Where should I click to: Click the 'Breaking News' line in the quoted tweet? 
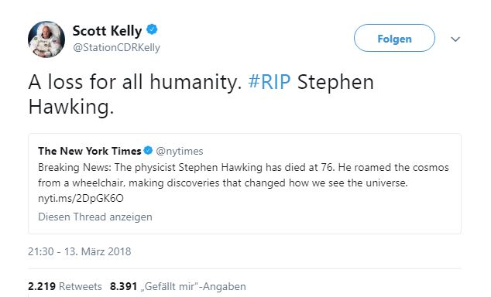(x=243, y=167)
